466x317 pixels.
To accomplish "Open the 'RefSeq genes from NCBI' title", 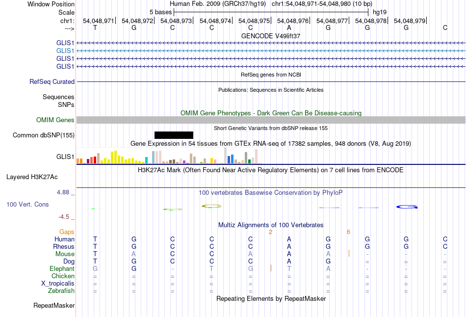I will [271, 75].
